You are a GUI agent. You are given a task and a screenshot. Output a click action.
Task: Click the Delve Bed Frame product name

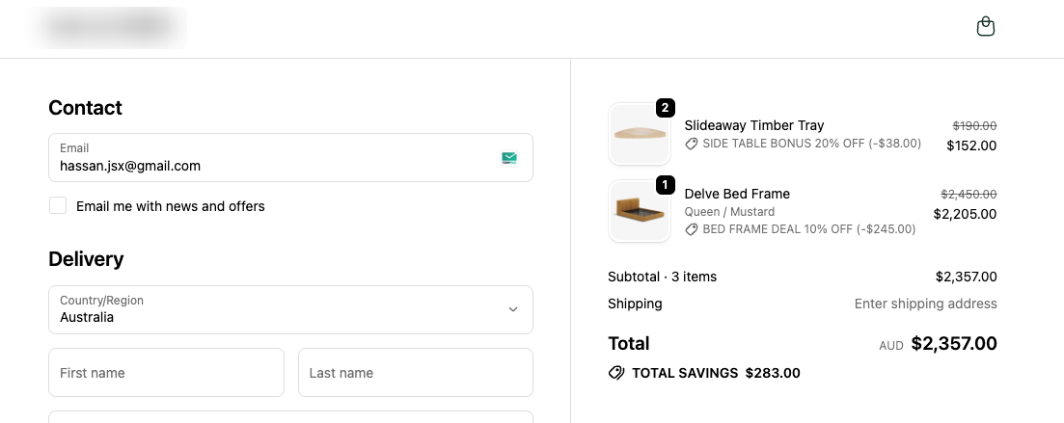coord(737,194)
